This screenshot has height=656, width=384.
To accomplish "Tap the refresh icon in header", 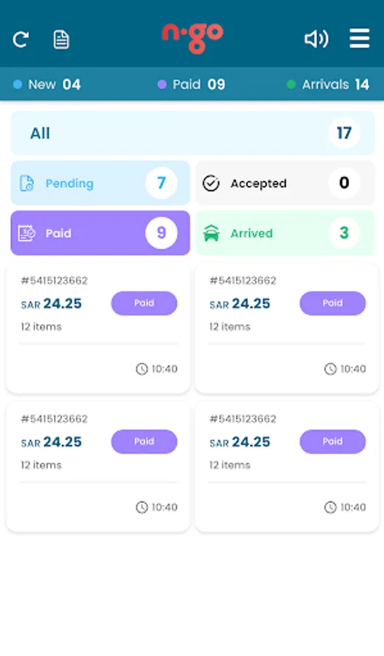I will pyautogui.click(x=20, y=40).
